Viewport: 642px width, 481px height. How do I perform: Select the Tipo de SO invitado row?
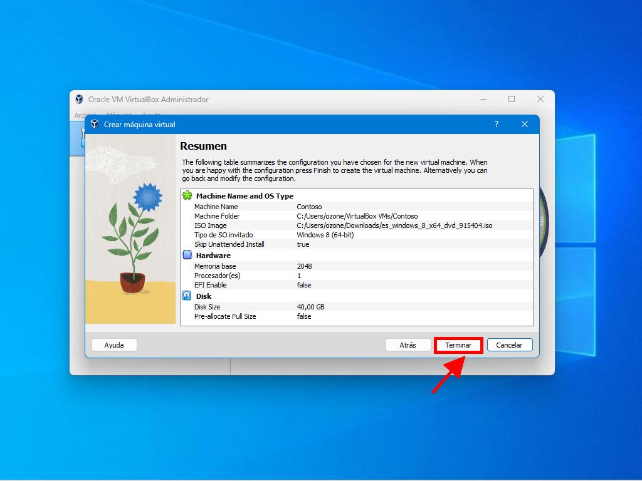click(x=356, y=235)
